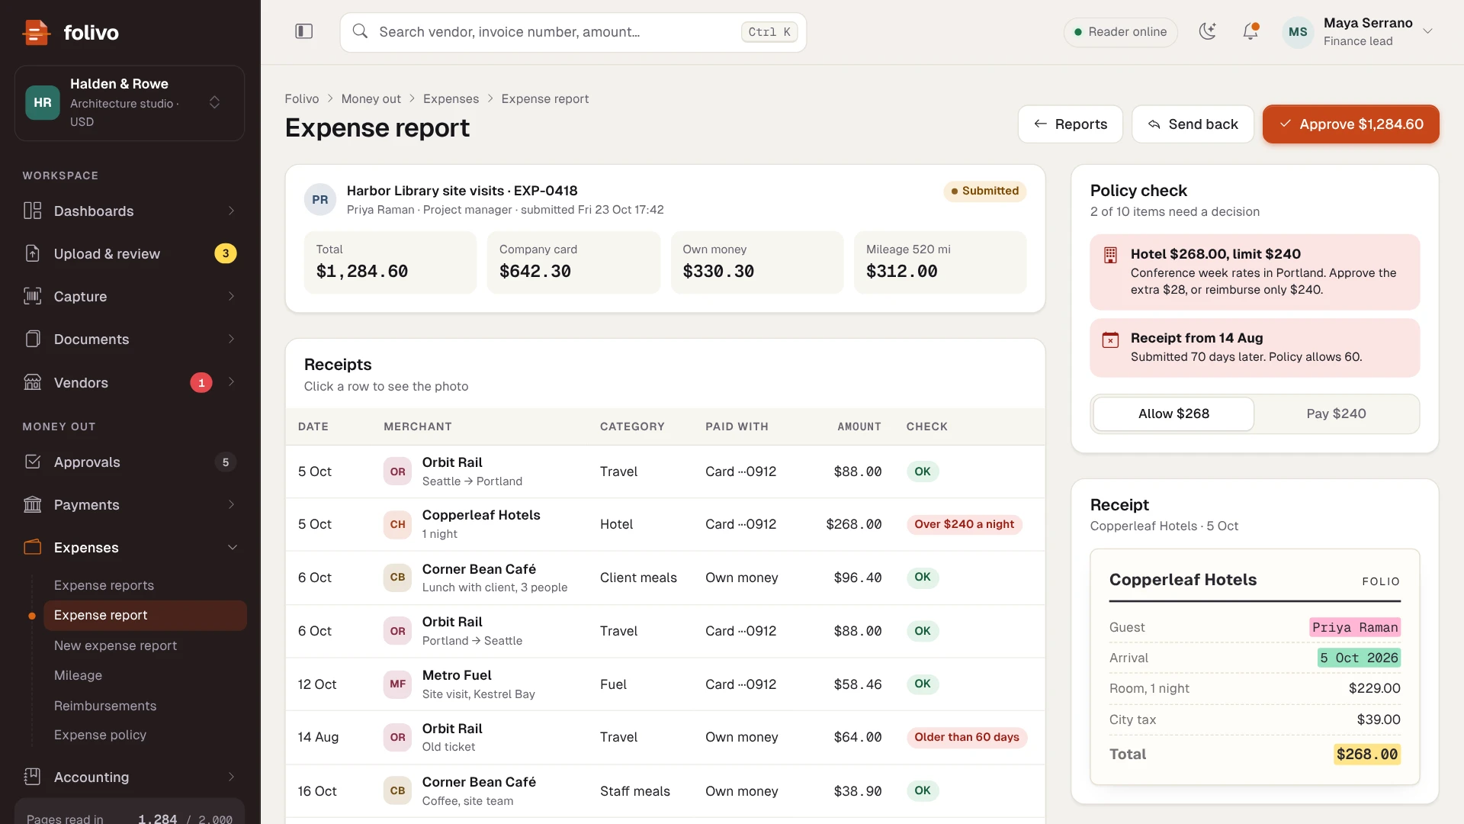Expand the Accounting submenu chevron
Viewport: 1464px width, 824px height.
[231, 777]
